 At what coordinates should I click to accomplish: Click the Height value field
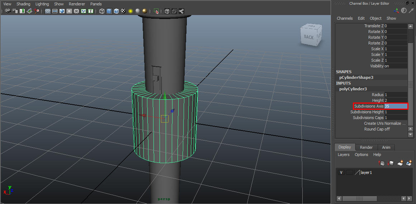click(396, 100)
